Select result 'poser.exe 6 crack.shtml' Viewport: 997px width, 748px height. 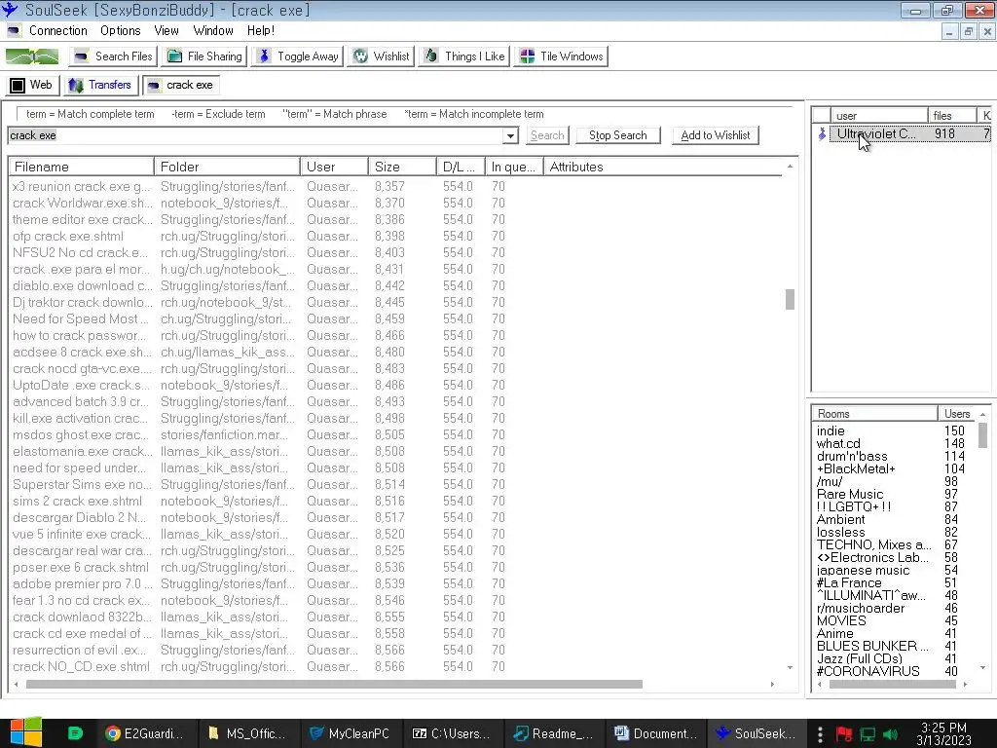[x=80, y=568]
